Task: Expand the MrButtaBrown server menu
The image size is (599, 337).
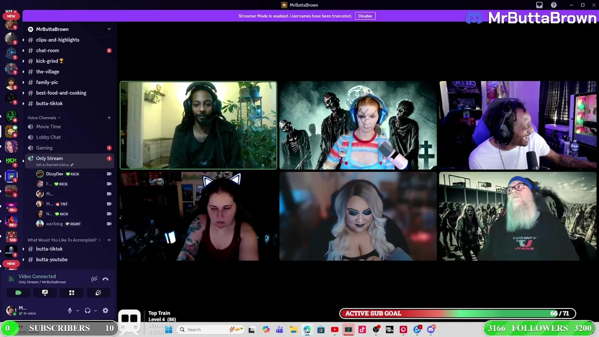Action: coord(109,29)
